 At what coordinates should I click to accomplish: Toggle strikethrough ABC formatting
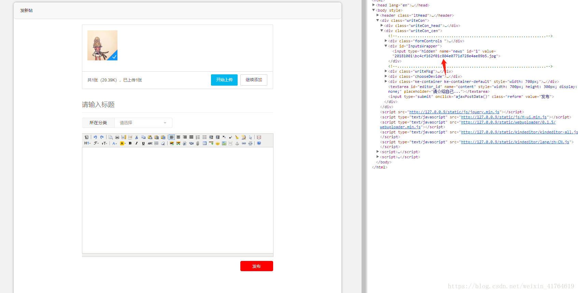(x=150, y=143)
